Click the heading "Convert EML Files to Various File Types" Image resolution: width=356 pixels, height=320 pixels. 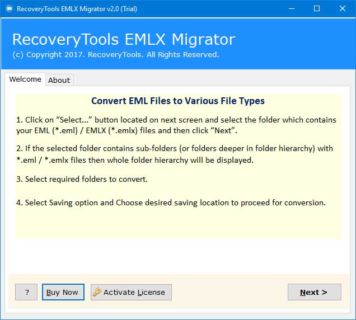[x=178, y=101]
